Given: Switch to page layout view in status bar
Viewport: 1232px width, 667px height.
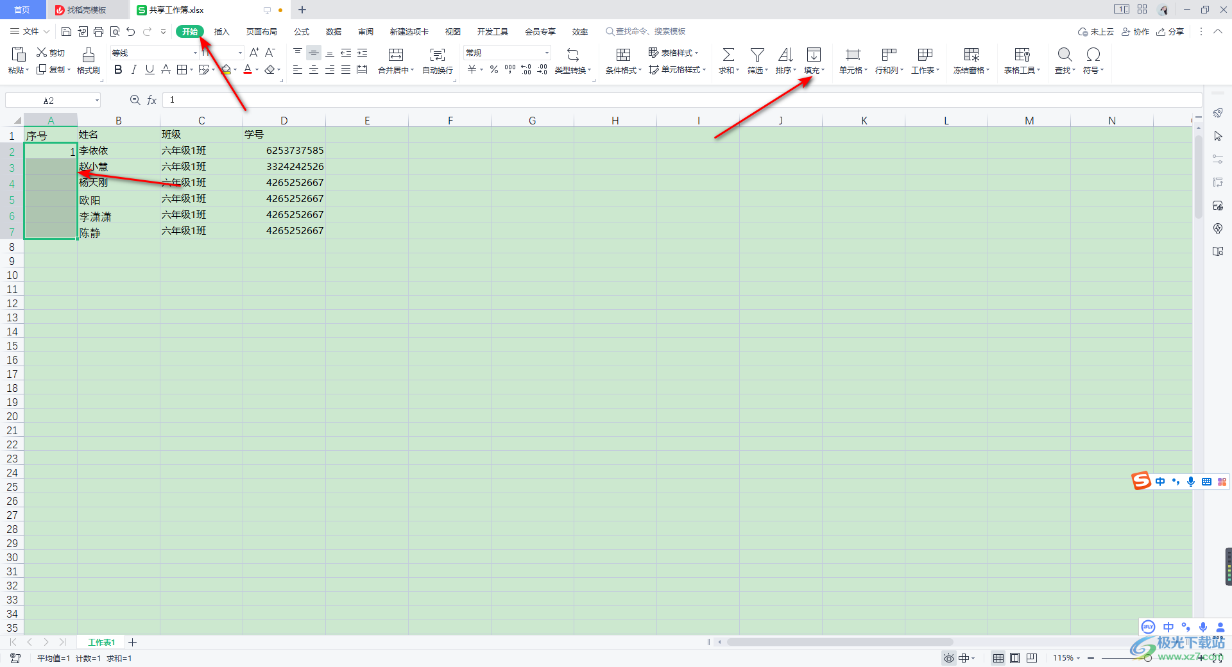Looking at the screenshot, I should coord(1014,658).
